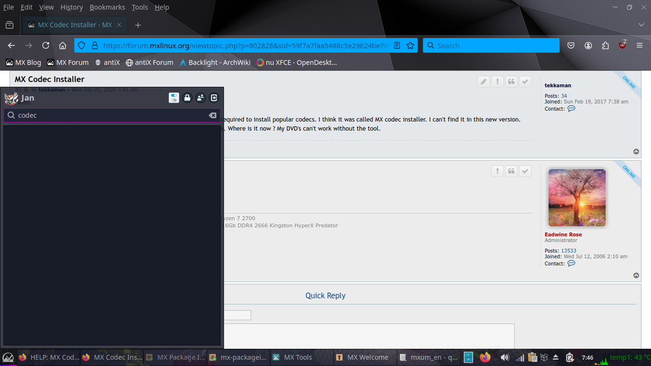Open the Firefox hamburger application menu

pos(639,45)
